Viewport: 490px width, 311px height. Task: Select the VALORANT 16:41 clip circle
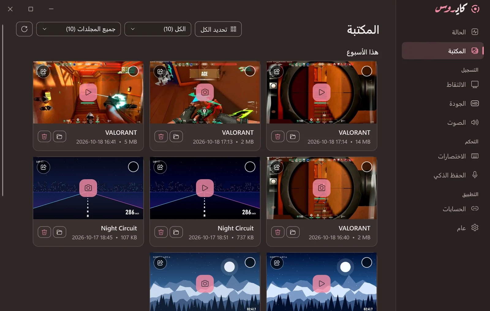click(x=133, y=71)
